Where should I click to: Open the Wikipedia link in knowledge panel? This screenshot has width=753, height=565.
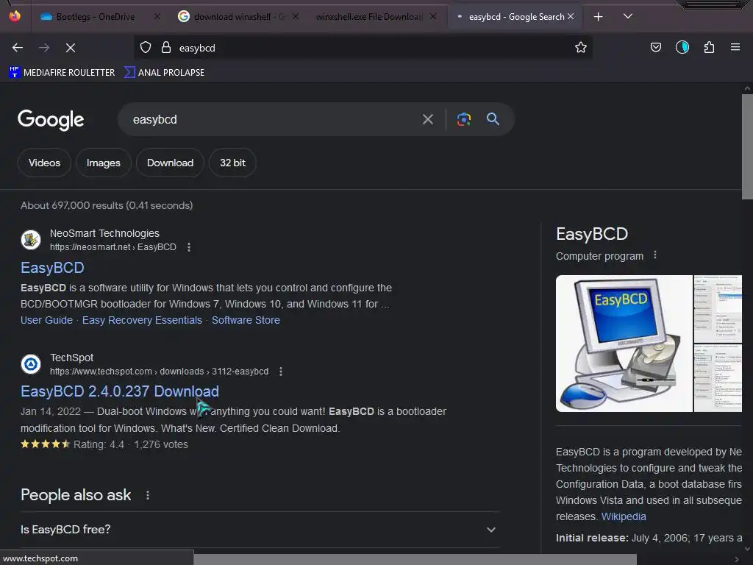(624, 516)
